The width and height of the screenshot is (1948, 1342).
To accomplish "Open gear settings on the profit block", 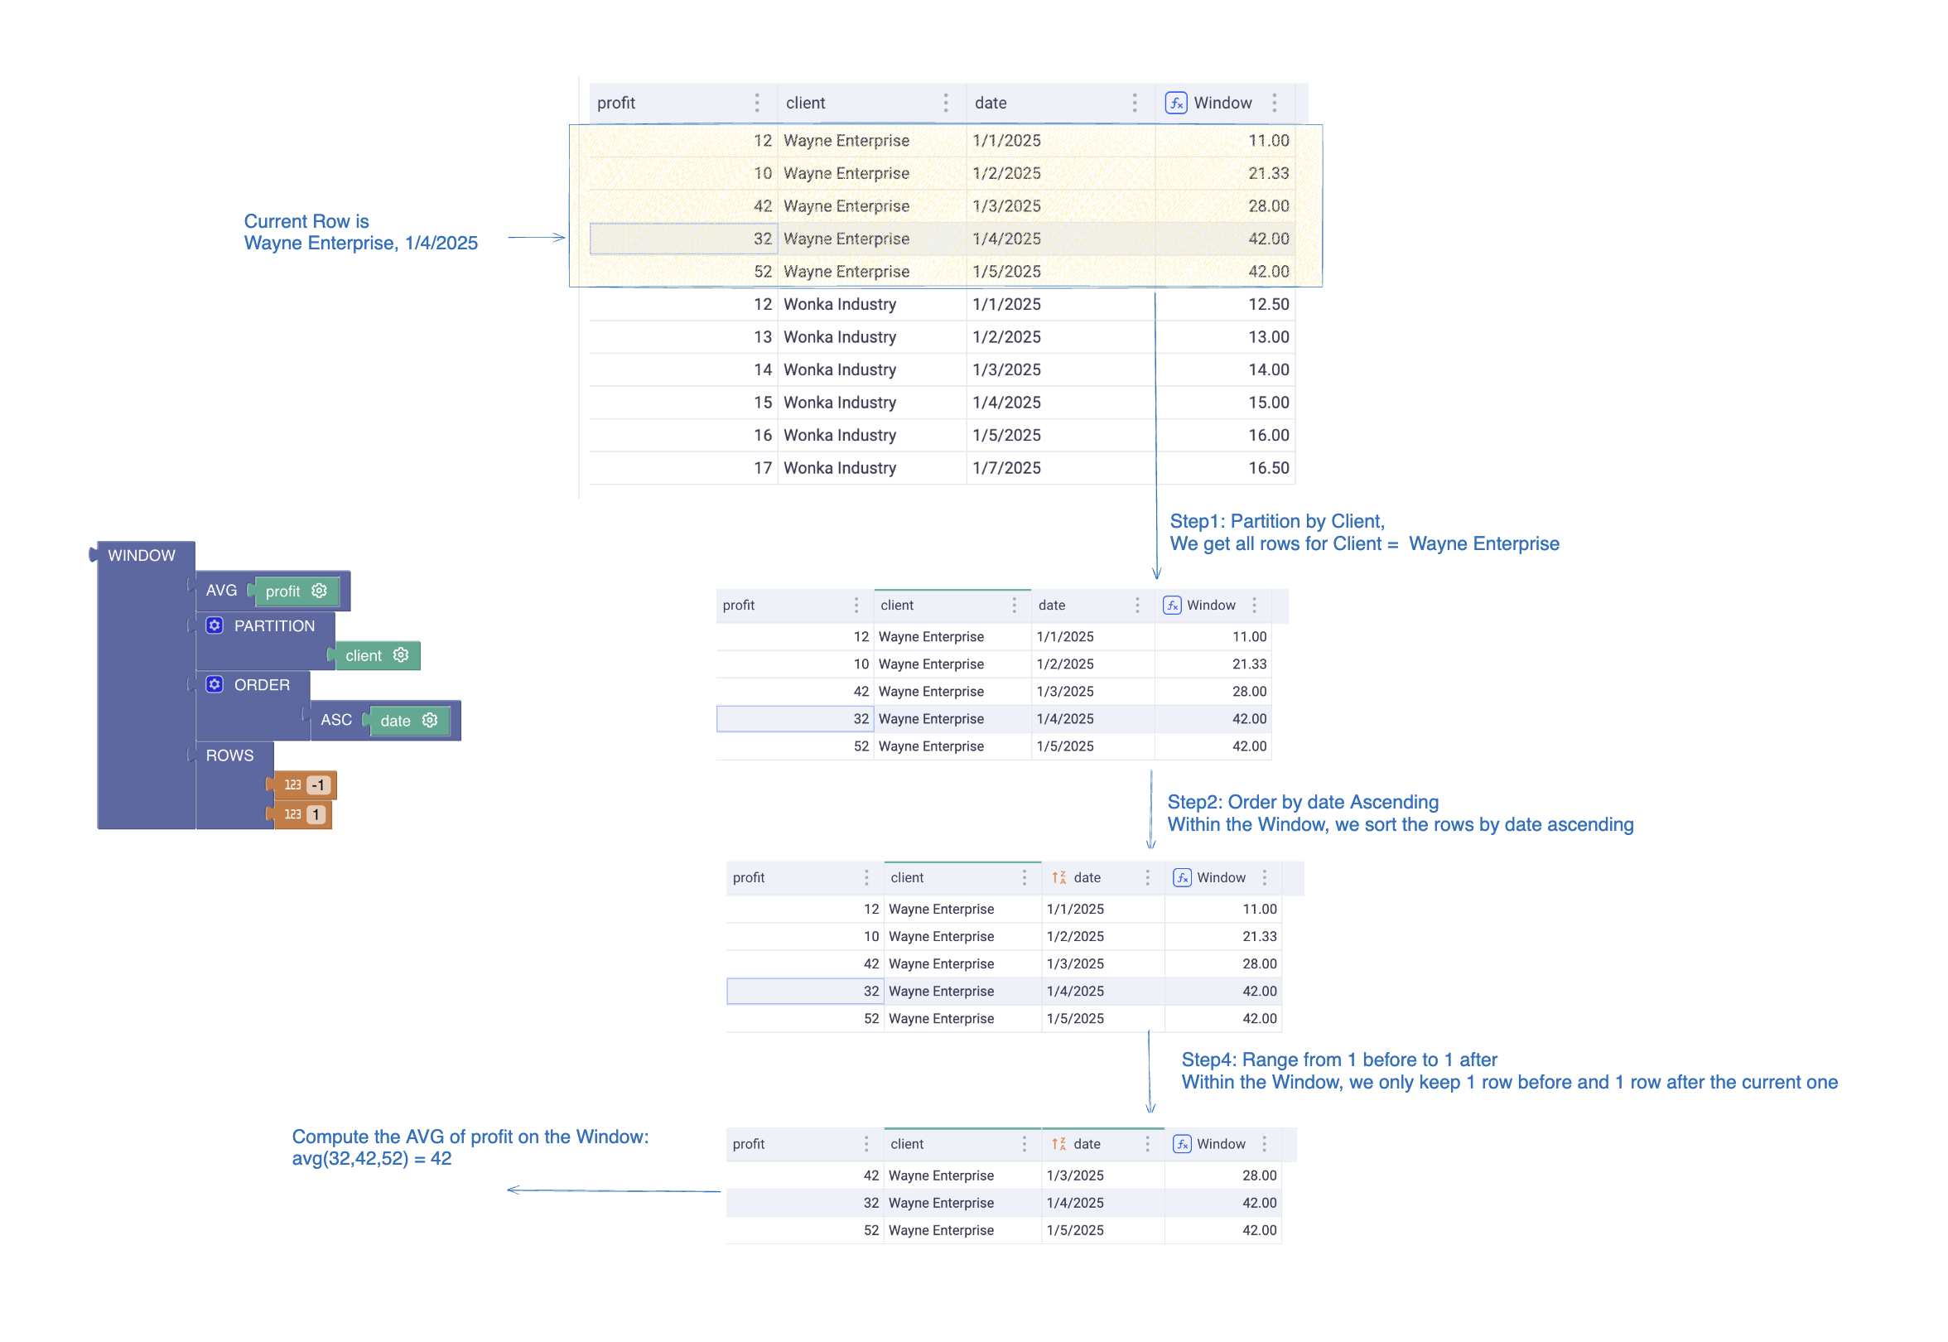I will 319,591.
